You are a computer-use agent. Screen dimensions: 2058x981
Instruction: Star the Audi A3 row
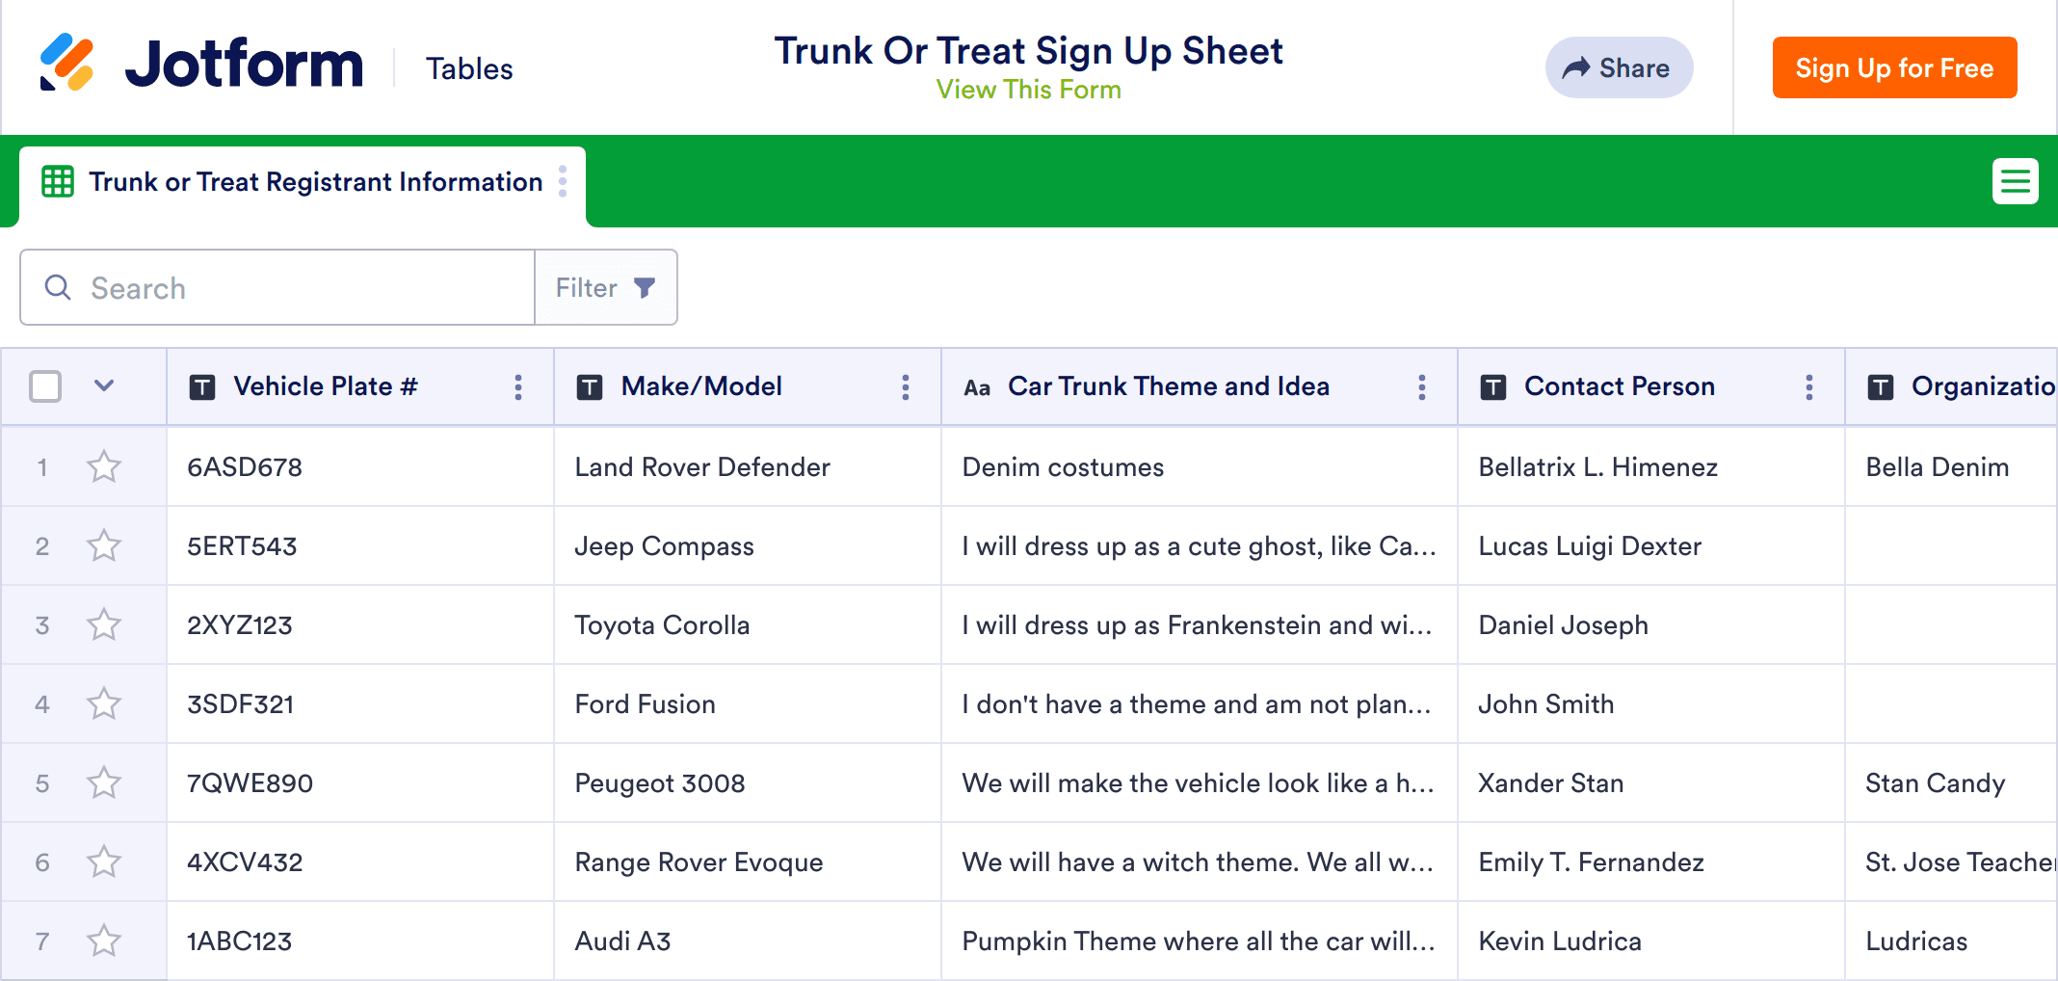(104, 941)
